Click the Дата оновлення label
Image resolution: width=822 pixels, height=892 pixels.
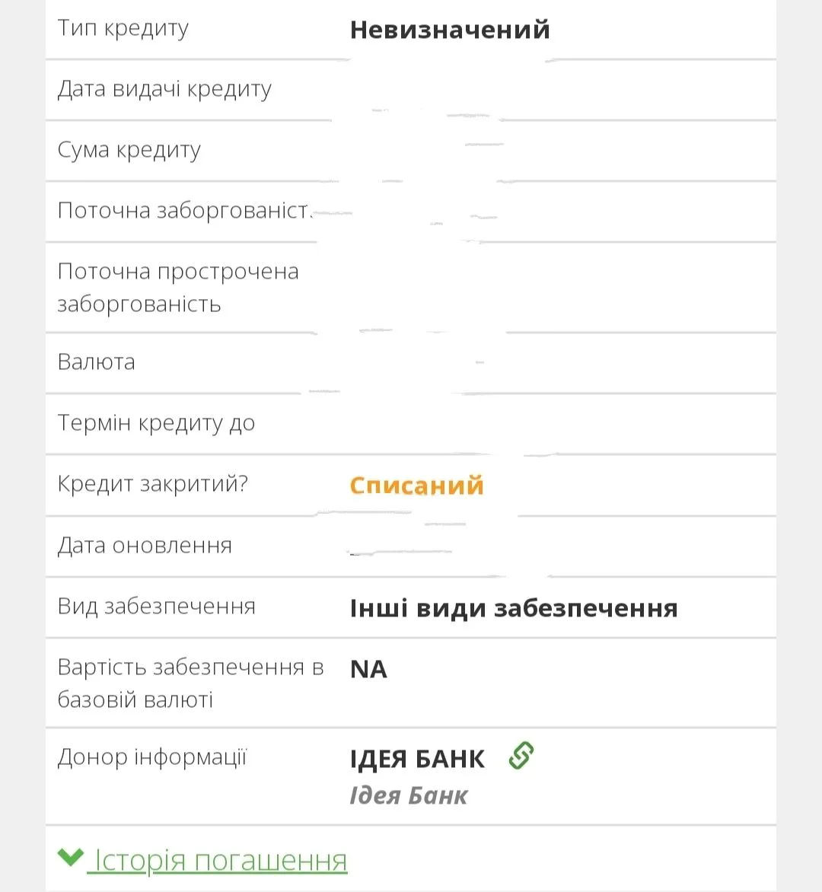tap(145, 546)
